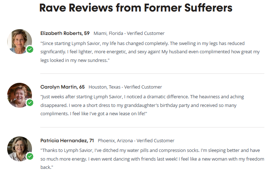Click Phoenix, Arizona - Verified Customer label
This screenshot has height=175, width=269.
pyautogui.click(x=136, y=141)
